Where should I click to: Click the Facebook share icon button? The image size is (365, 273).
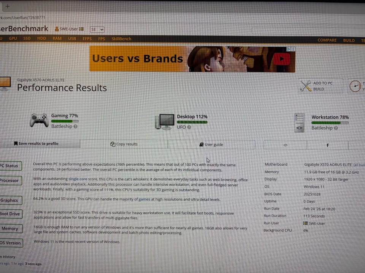click(x=327, y=145)
